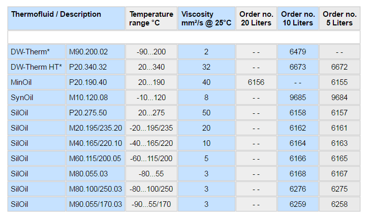
Task: Click the DW-Therm HT* fluid name
Action: [37, 67]
